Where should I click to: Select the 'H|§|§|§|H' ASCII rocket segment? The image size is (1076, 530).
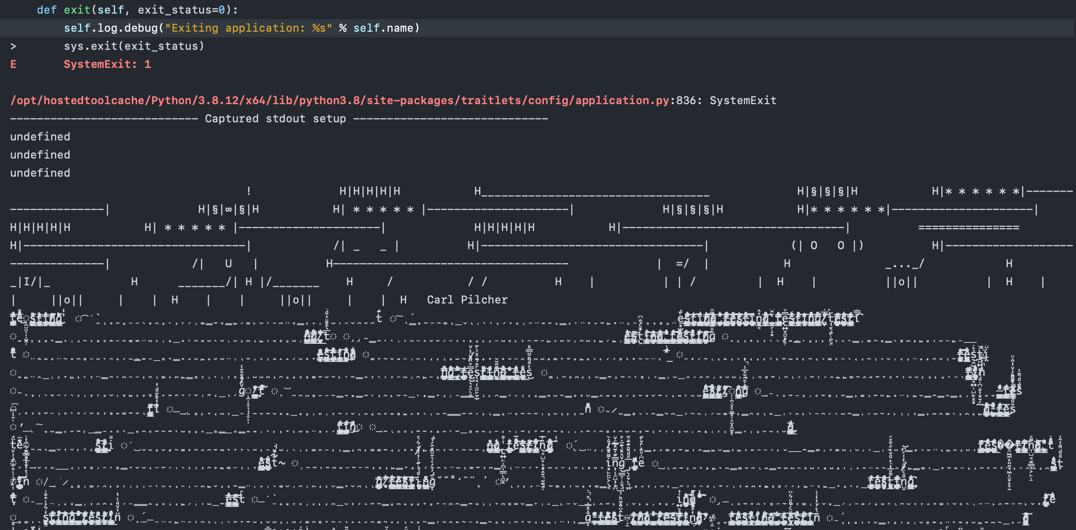[x=827, y=191]
